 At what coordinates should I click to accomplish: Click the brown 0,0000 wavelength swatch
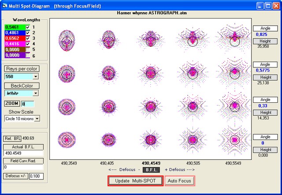(15, 49)
